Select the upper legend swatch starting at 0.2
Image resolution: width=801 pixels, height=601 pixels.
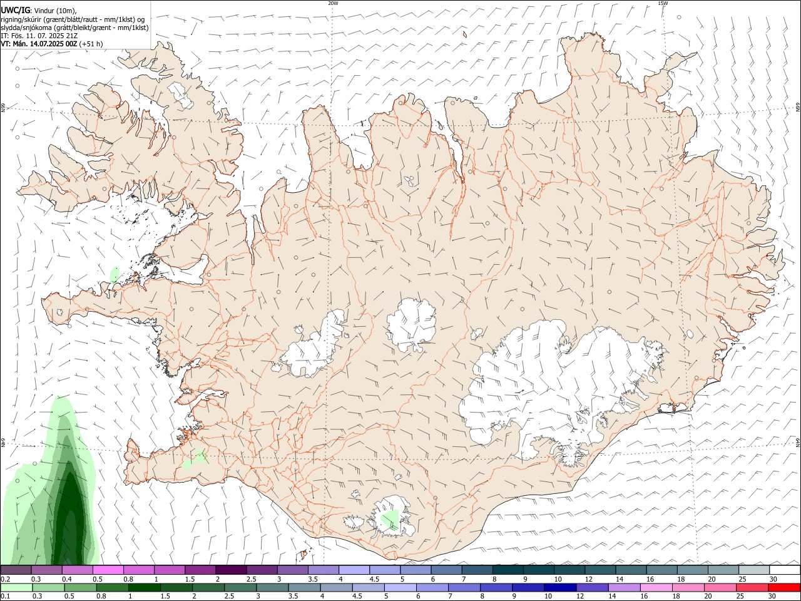pyautogui.click(x=16, y=570)
